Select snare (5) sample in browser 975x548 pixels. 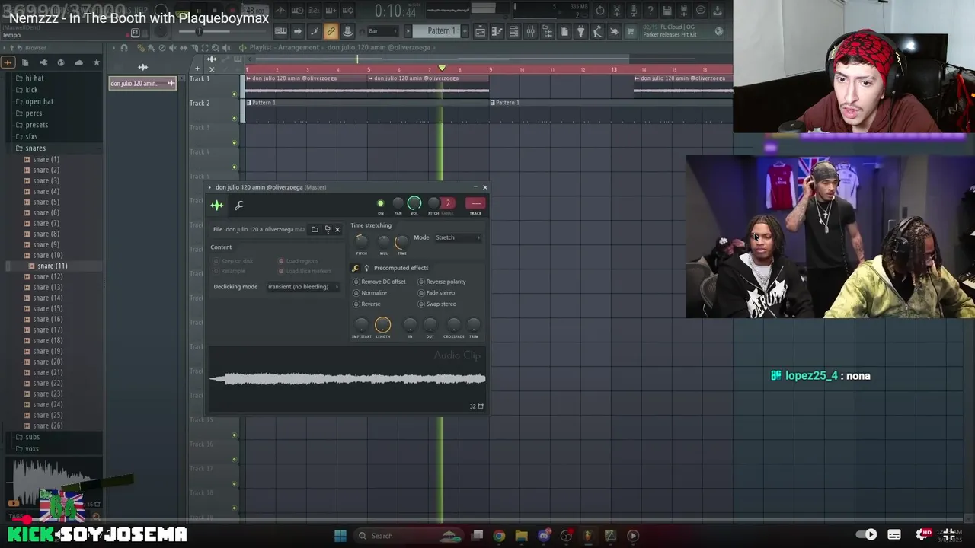pos(46,202)
